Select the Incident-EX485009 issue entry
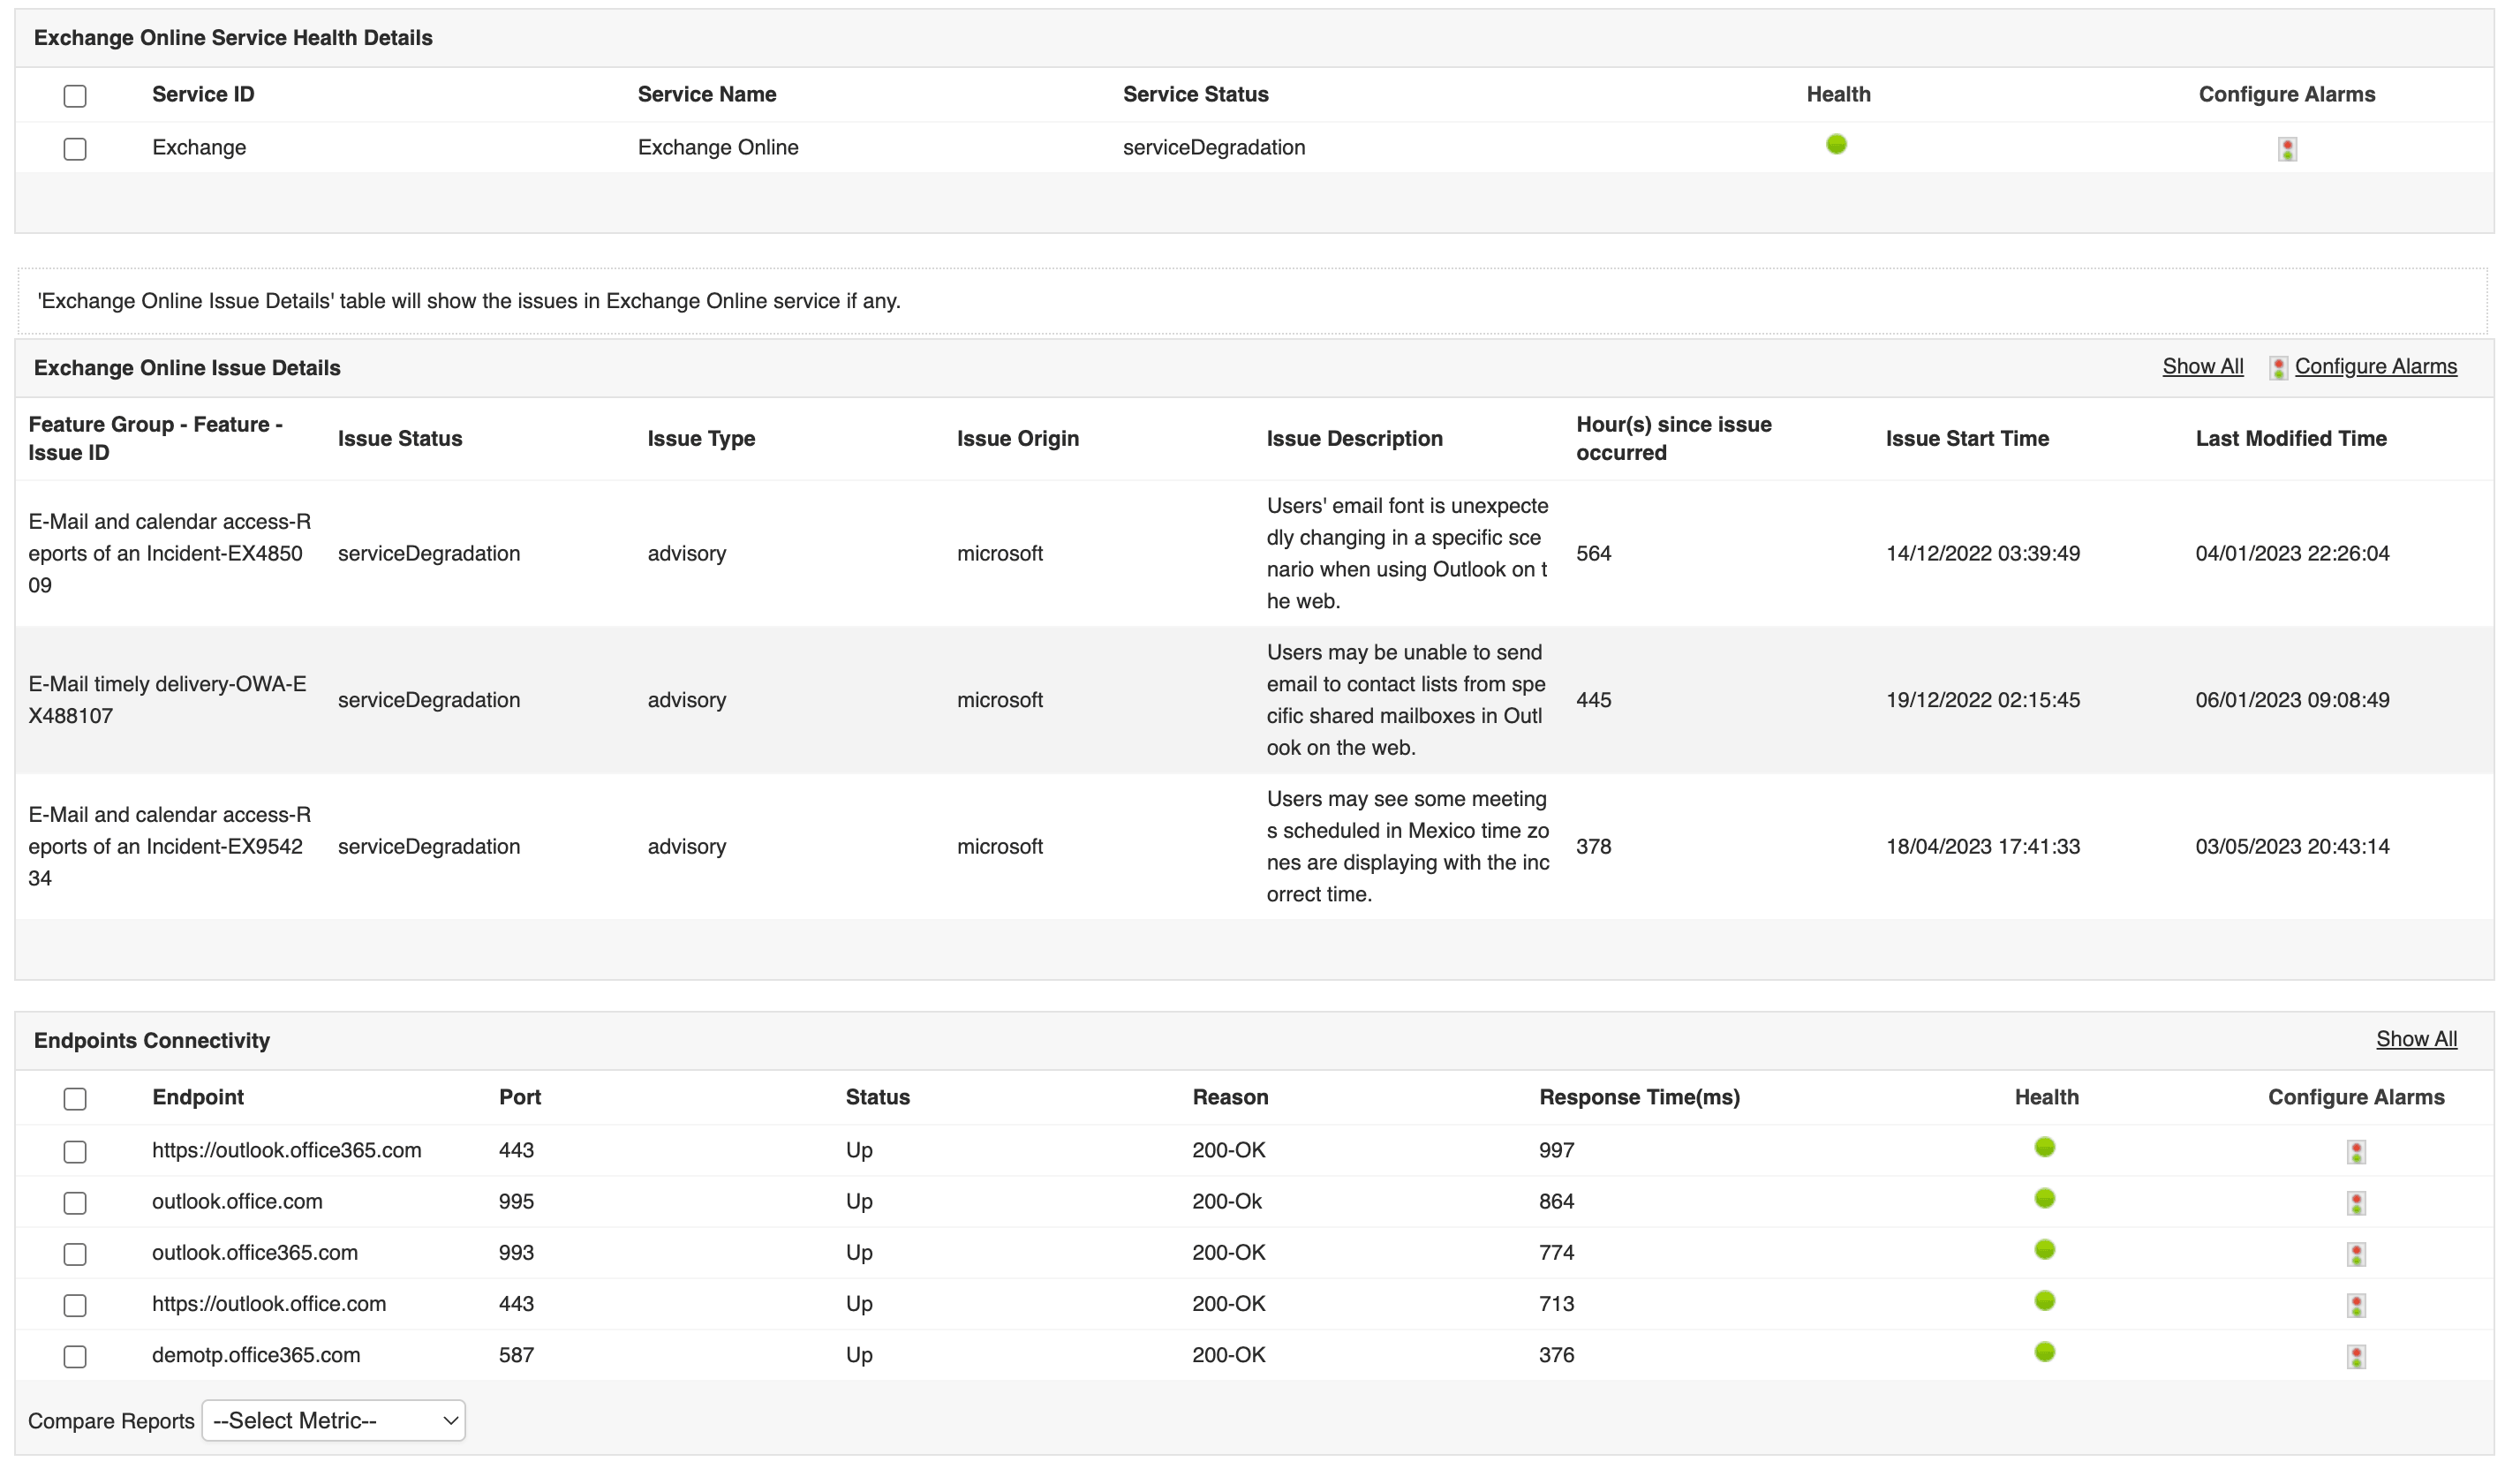This screenshot has height=1469, width=2520. pos(170,554)
